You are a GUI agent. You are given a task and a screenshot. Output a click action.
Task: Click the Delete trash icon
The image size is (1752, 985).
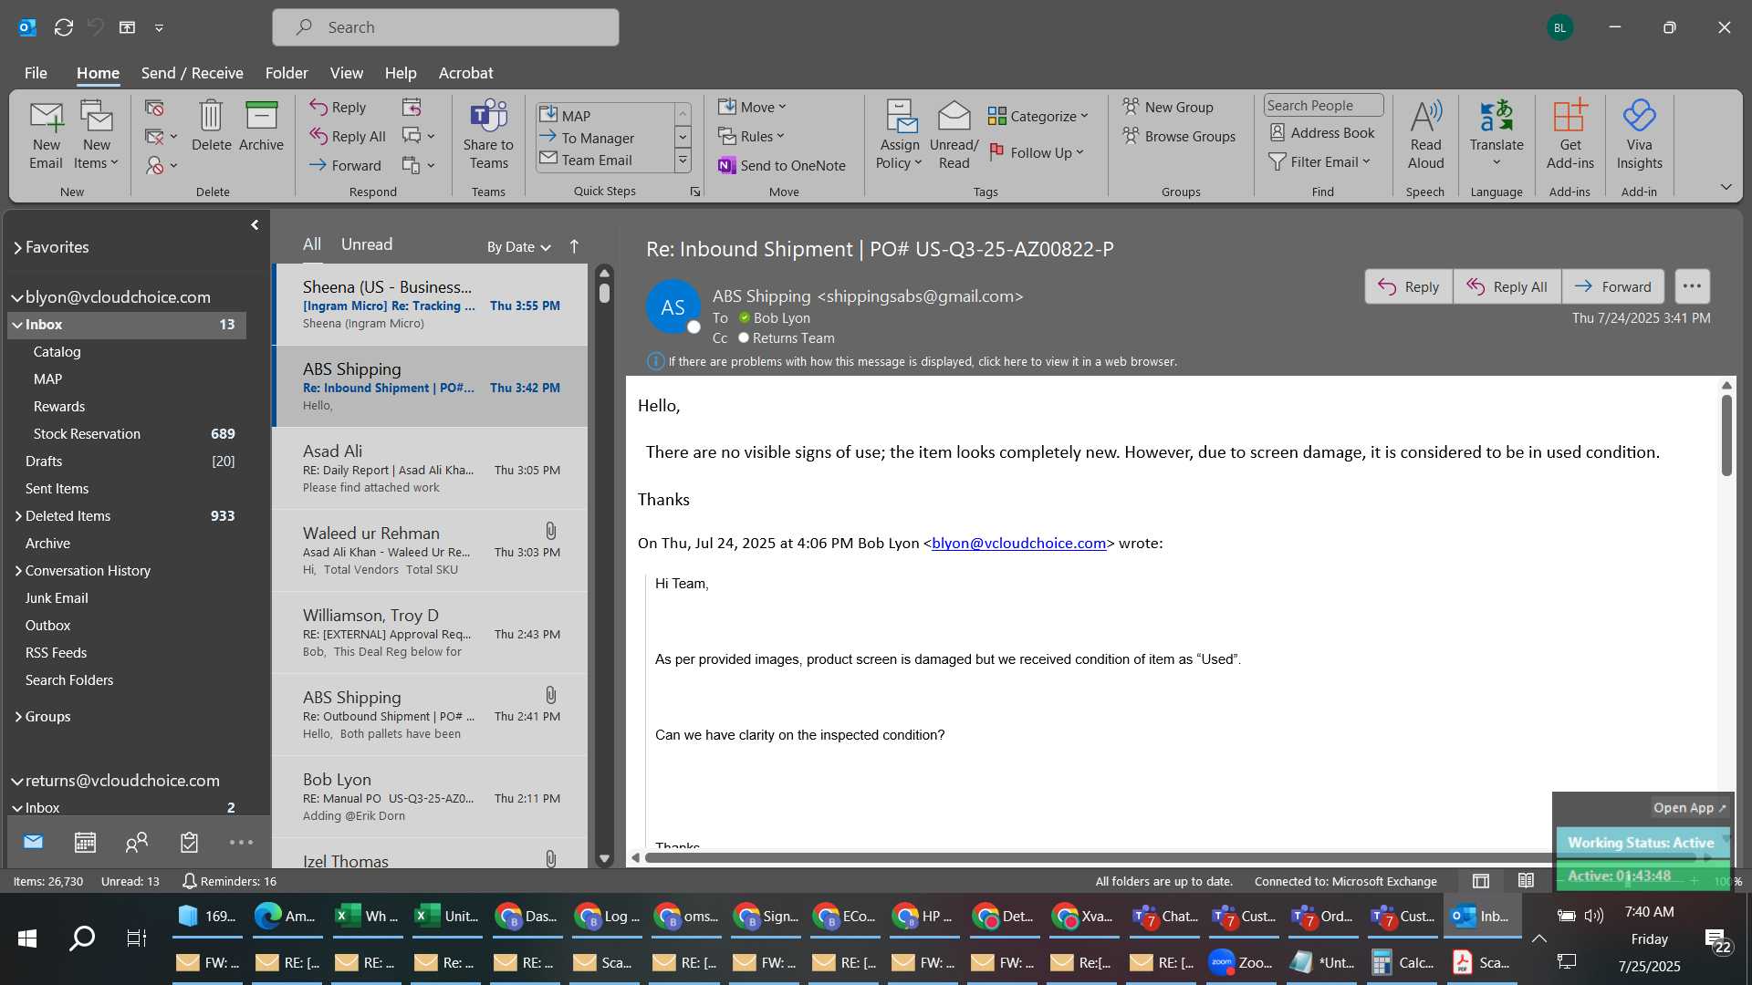211,126
